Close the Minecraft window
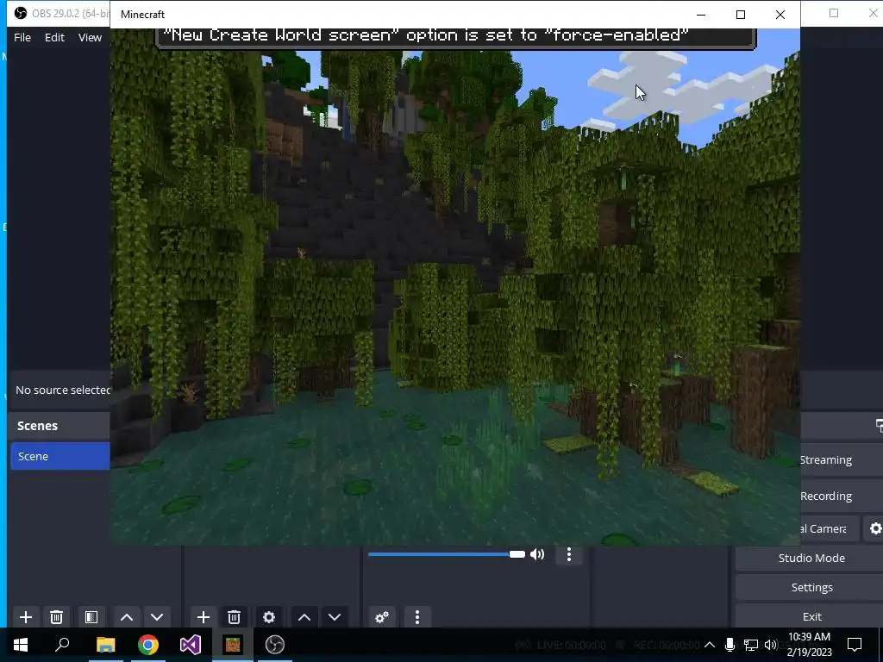Image resolution: width=883 pixels, height=662 pixels. [780, 15]
